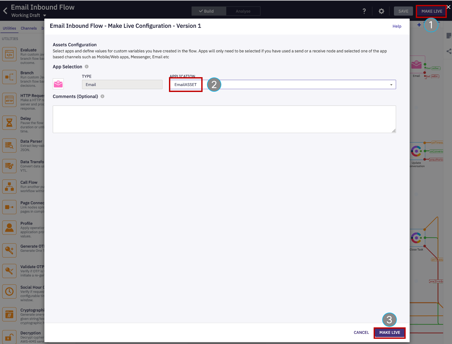Open flow settings gear icon
This screenshot has height=344, width=452.
click(x=381, y=11)
